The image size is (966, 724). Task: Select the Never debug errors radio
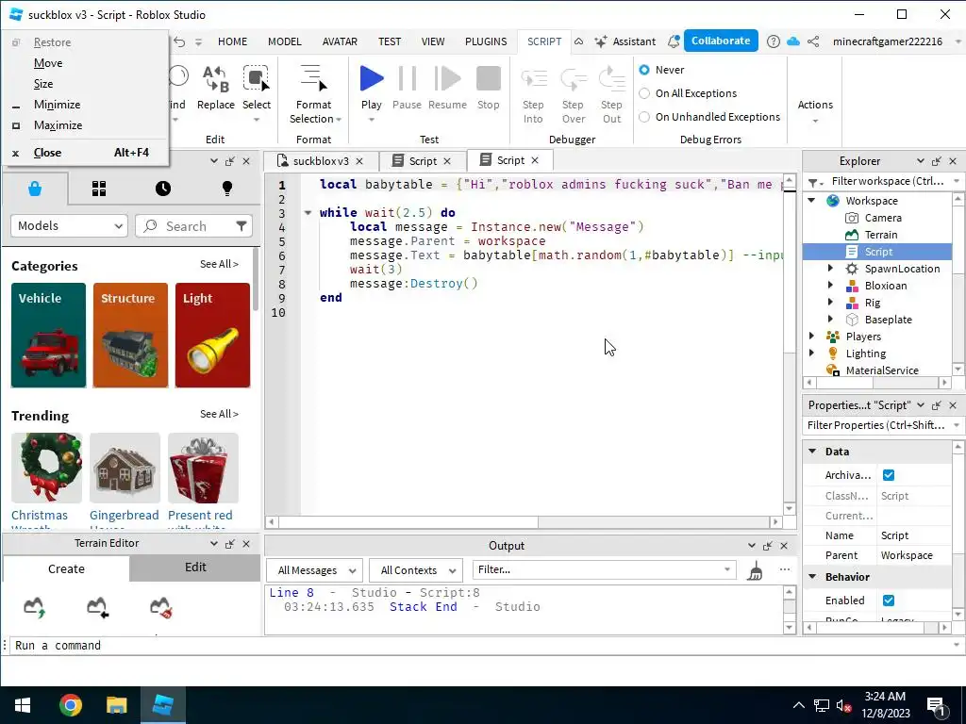pyautogui.click(x=644, y=70)
